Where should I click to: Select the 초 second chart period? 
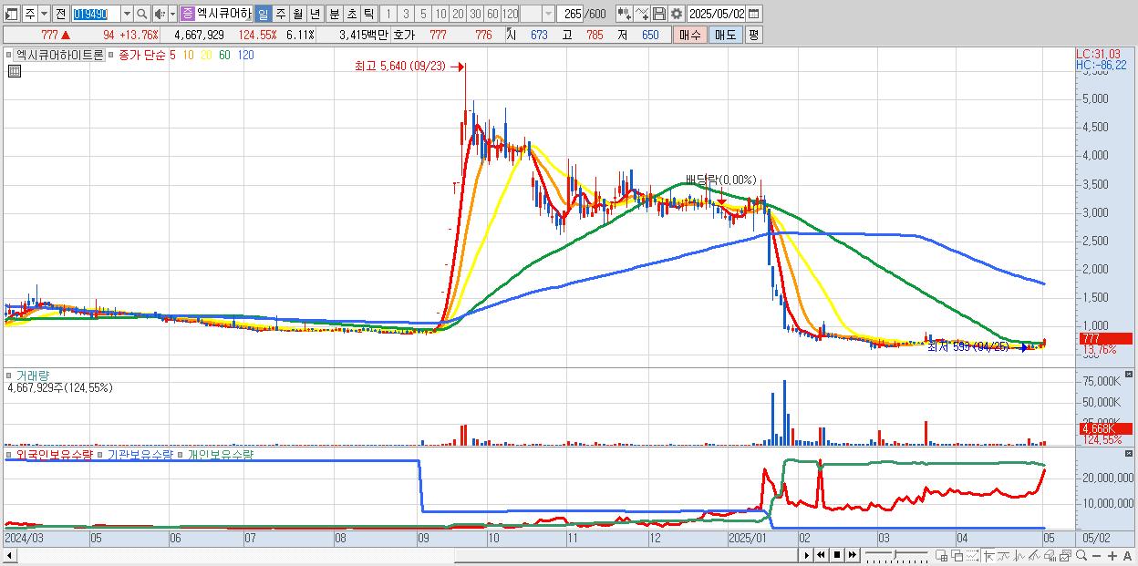pos(351,14)
